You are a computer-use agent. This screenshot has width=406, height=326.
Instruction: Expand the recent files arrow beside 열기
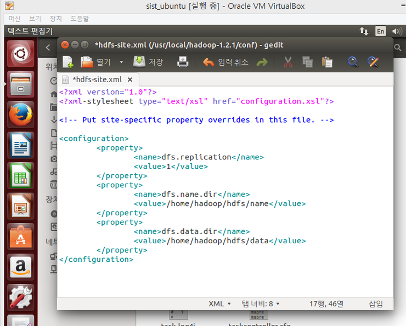121,62
